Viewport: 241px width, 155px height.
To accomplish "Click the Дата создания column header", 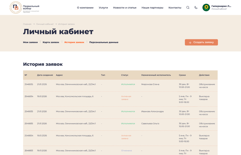I will [45, 75].
